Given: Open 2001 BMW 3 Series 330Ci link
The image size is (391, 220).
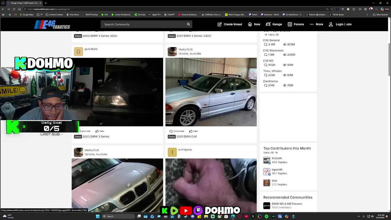Looking at the screenshot, I should pyautogui.click(x=194, y=36).
